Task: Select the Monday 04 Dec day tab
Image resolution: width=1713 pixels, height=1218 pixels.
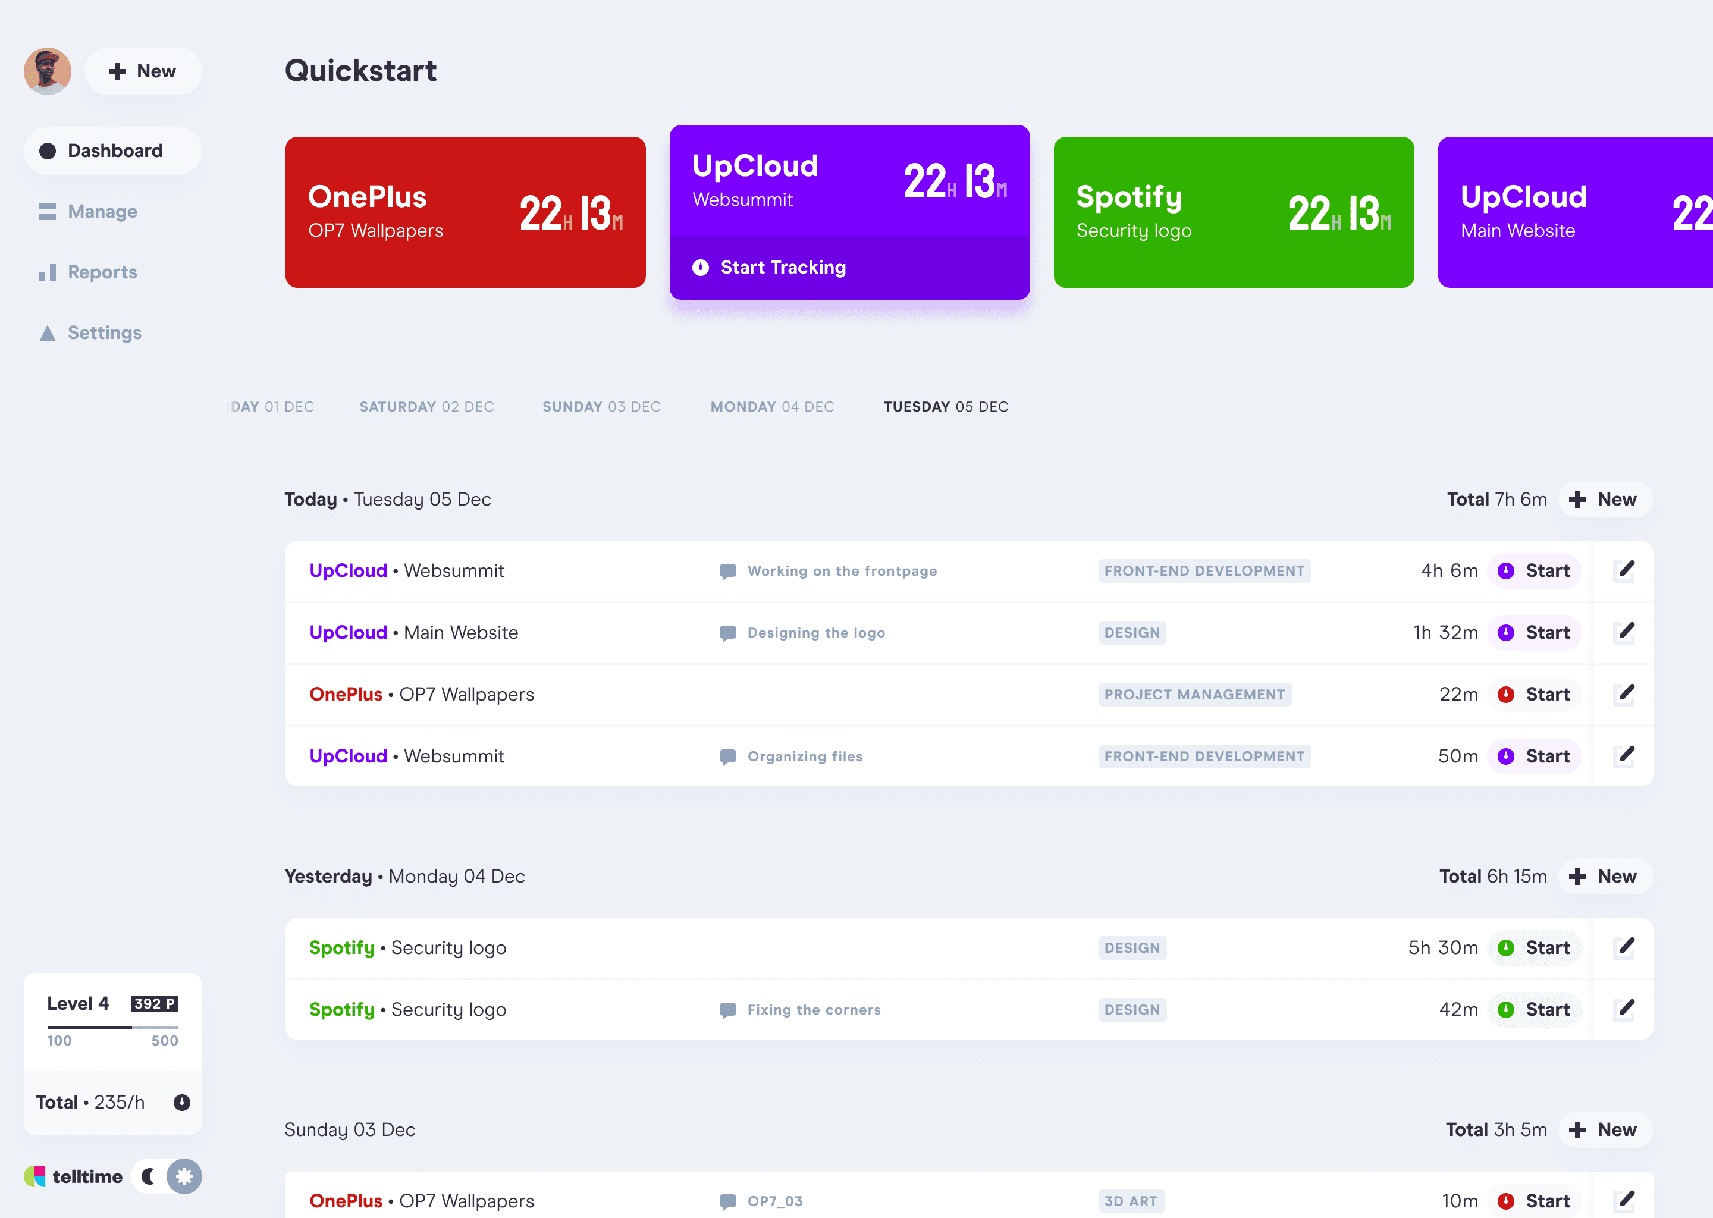Action: (x=772, y=407)
